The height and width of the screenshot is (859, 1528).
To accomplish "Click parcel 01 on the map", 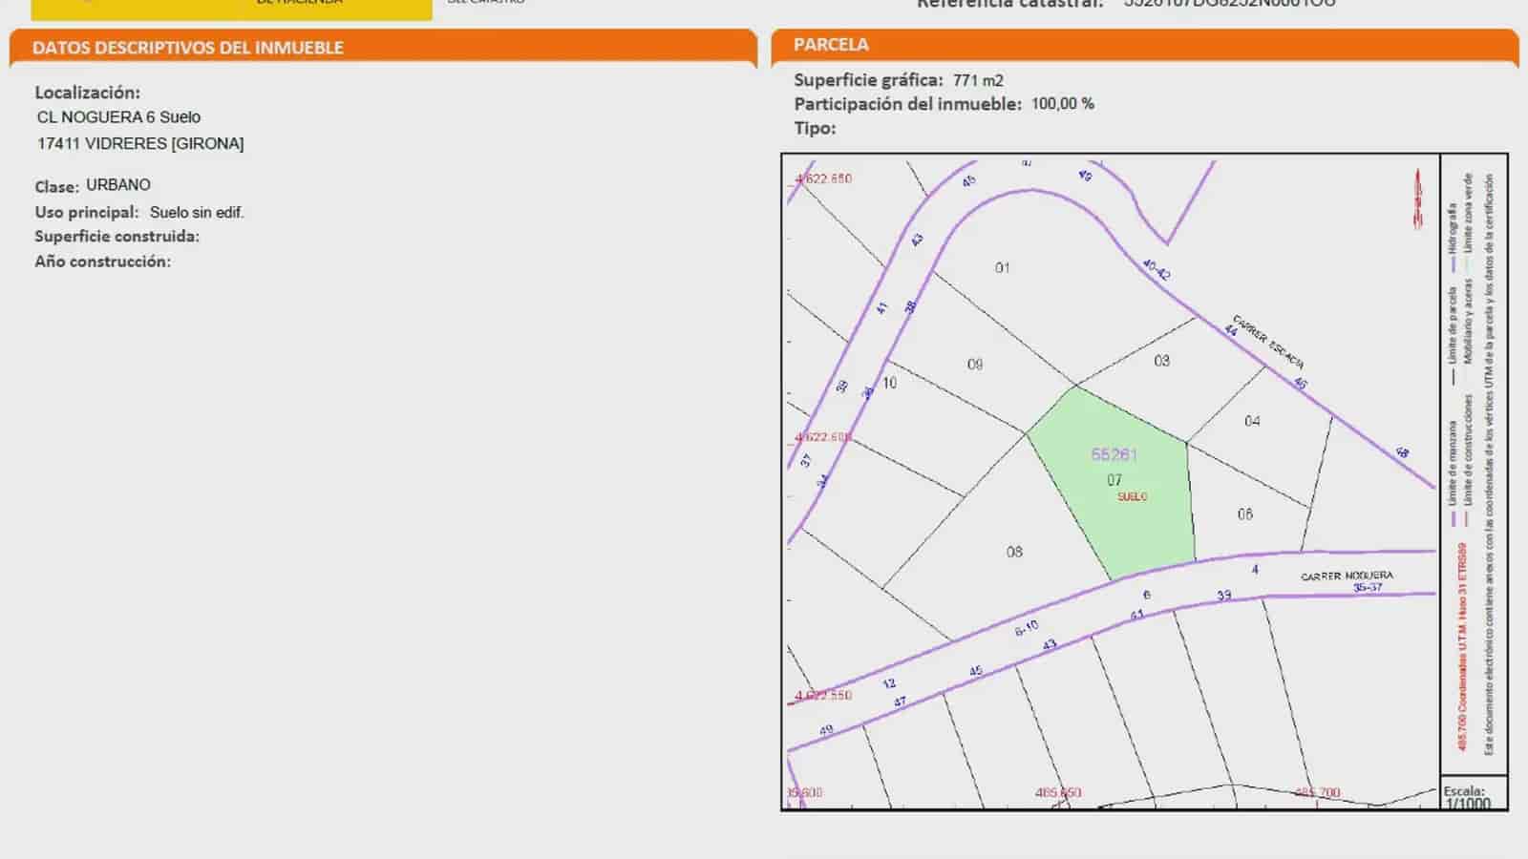I will (1001, 268).
